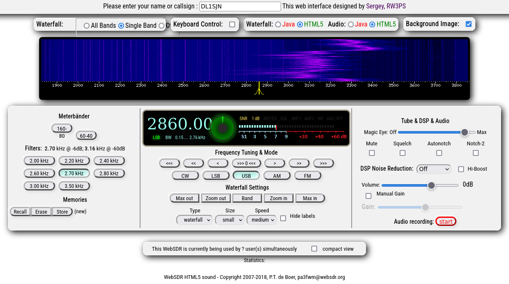Toggle Hide labels checkbox
509x284 pixels.
tap(283, 218)
